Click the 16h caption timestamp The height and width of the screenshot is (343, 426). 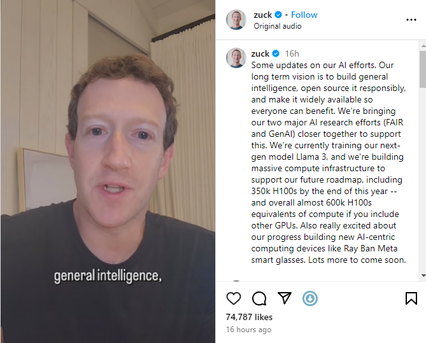pos(292,53)
